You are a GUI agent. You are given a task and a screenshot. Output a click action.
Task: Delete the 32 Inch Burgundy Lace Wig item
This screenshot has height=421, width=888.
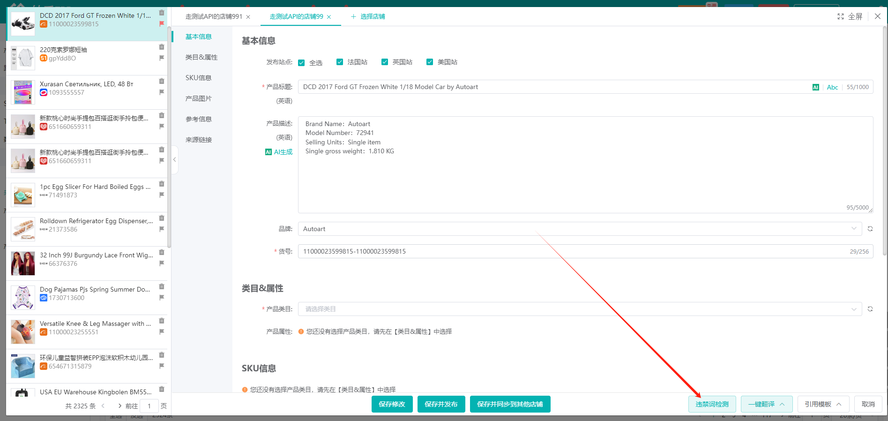(x=162, y=252)
